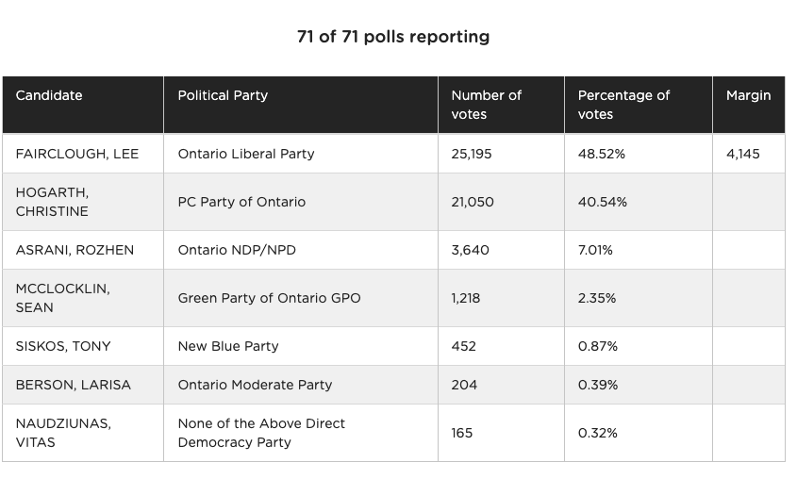
Task: Click the "71 of 71 polls reporting" heading
Action: point(393,37)
